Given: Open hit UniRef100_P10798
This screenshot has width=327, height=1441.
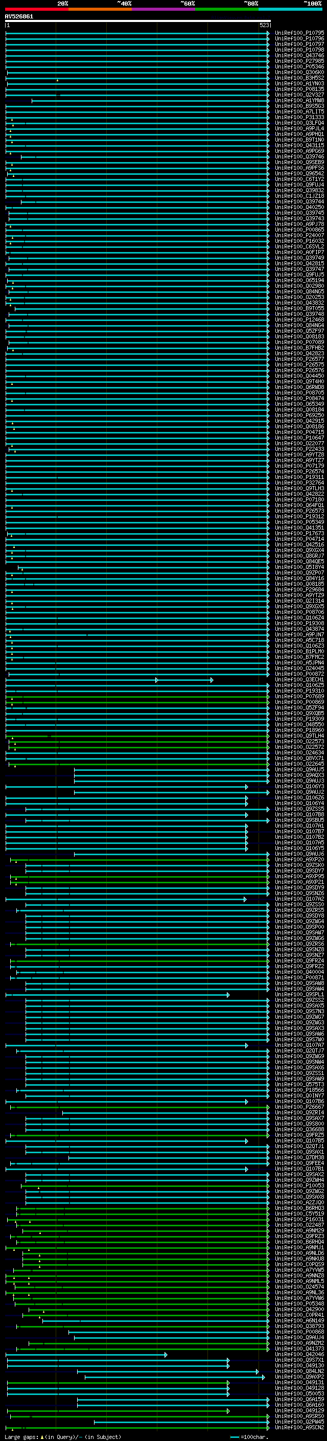Looking at the screenshot, I should pos(299,50).
